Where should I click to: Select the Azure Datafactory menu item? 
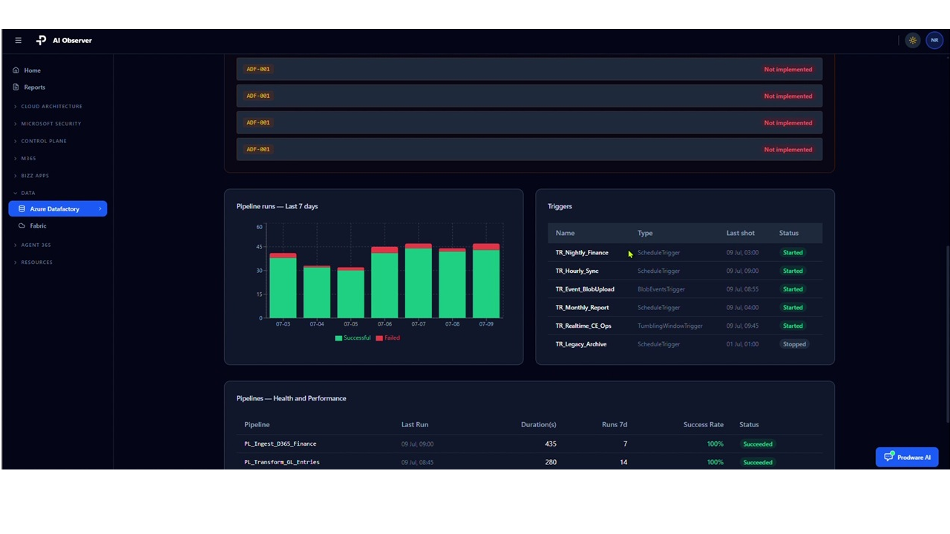58,209
